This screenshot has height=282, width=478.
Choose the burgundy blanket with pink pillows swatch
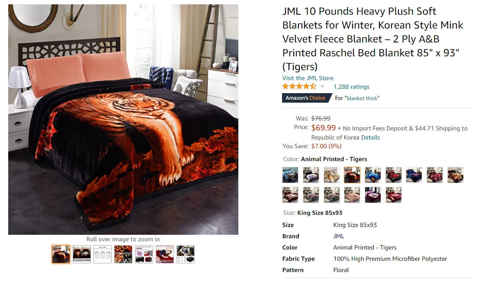point(373,195)
